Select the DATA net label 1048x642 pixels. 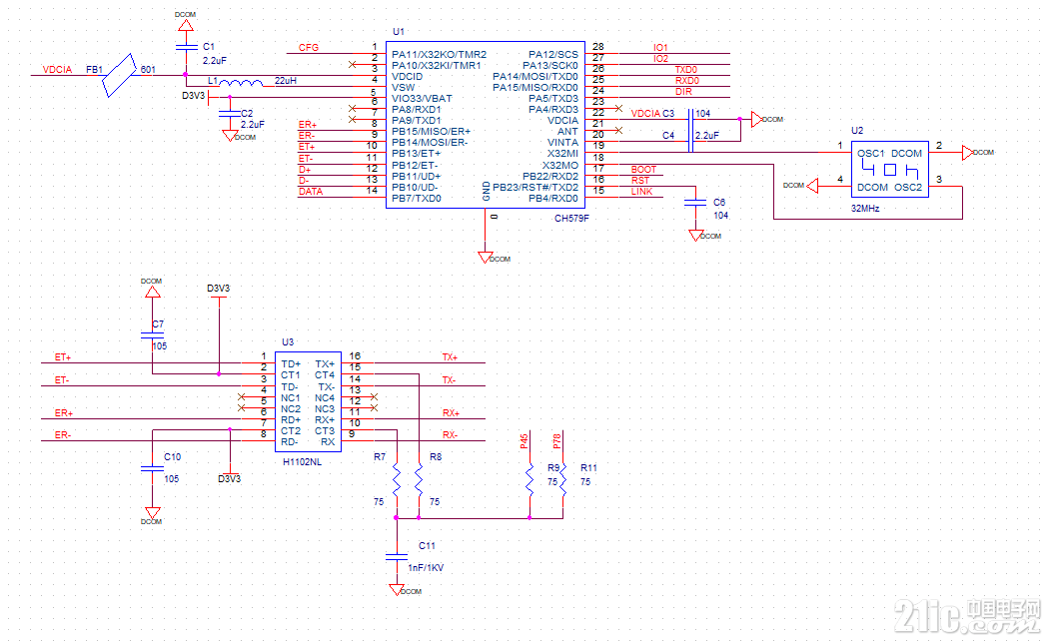click(x=311, y=192)
